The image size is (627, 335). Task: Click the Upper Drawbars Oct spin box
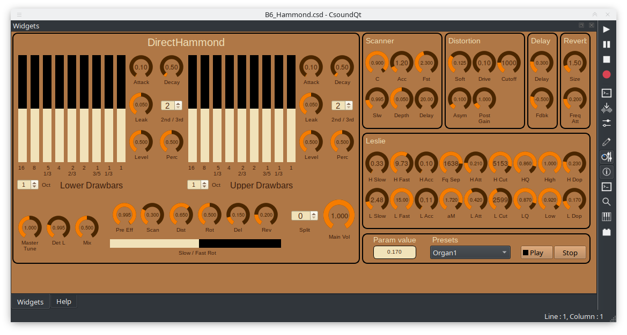[198, 185]
